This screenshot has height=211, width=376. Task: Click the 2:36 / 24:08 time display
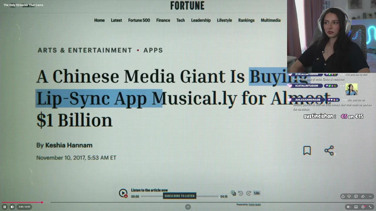(24, 207)
